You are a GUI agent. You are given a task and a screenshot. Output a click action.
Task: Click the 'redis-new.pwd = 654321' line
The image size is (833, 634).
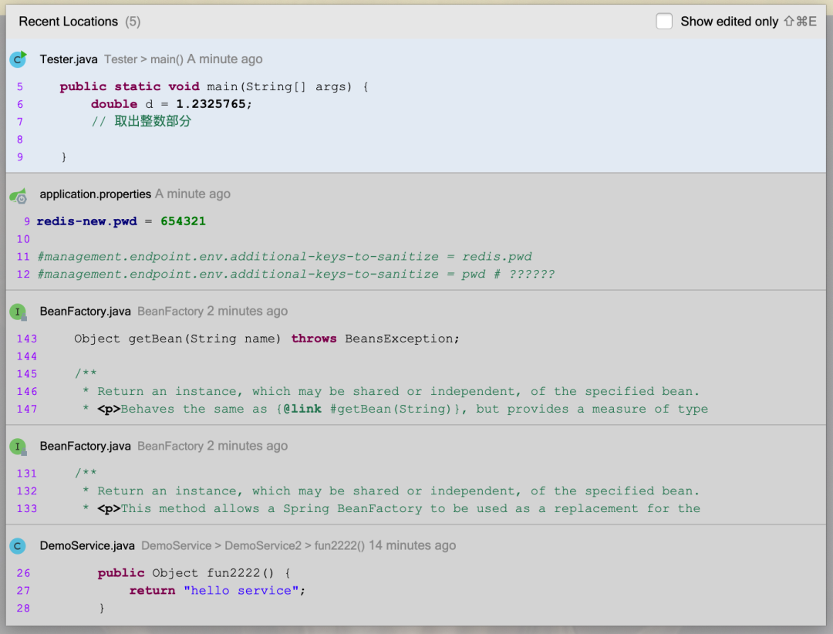[120, 221]
